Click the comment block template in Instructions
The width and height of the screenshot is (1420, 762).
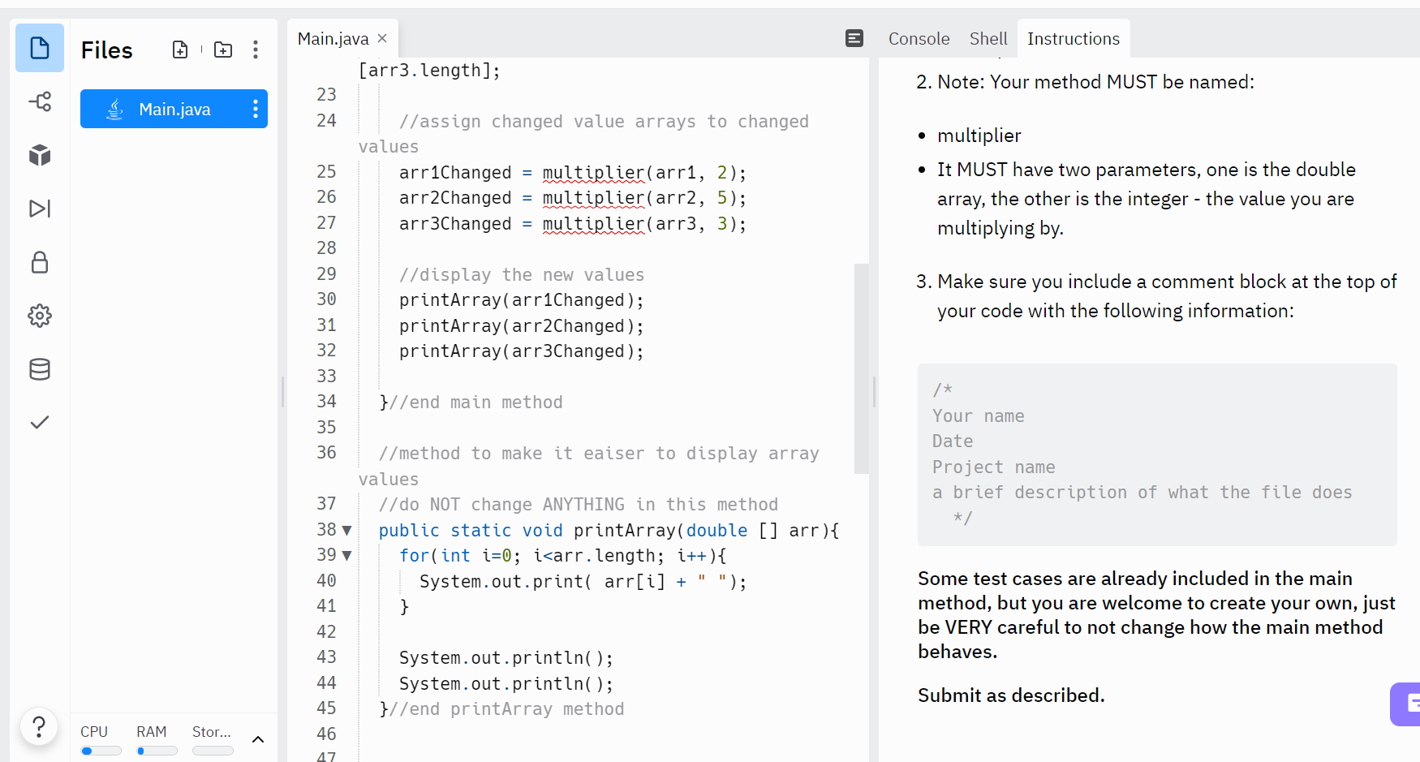point(1157,454)
